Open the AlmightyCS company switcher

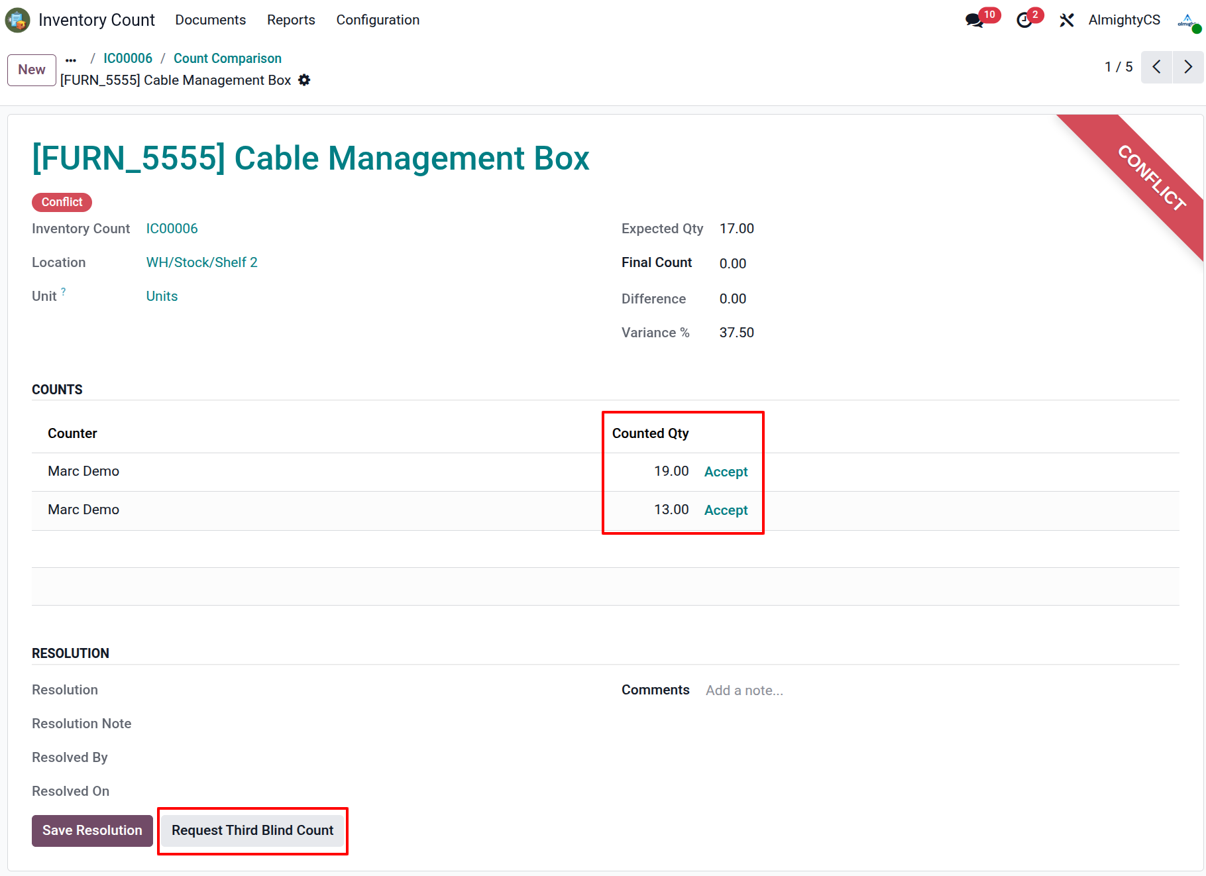pyautogui.click(x=1124, y=20)
